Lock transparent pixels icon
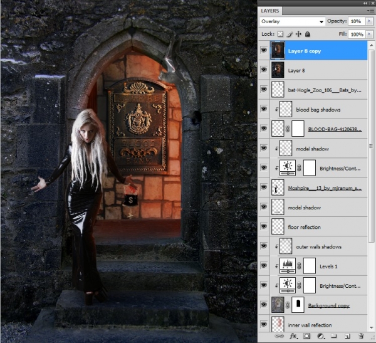Viewport: 376px width, 343px height. (x=280, y=34)
